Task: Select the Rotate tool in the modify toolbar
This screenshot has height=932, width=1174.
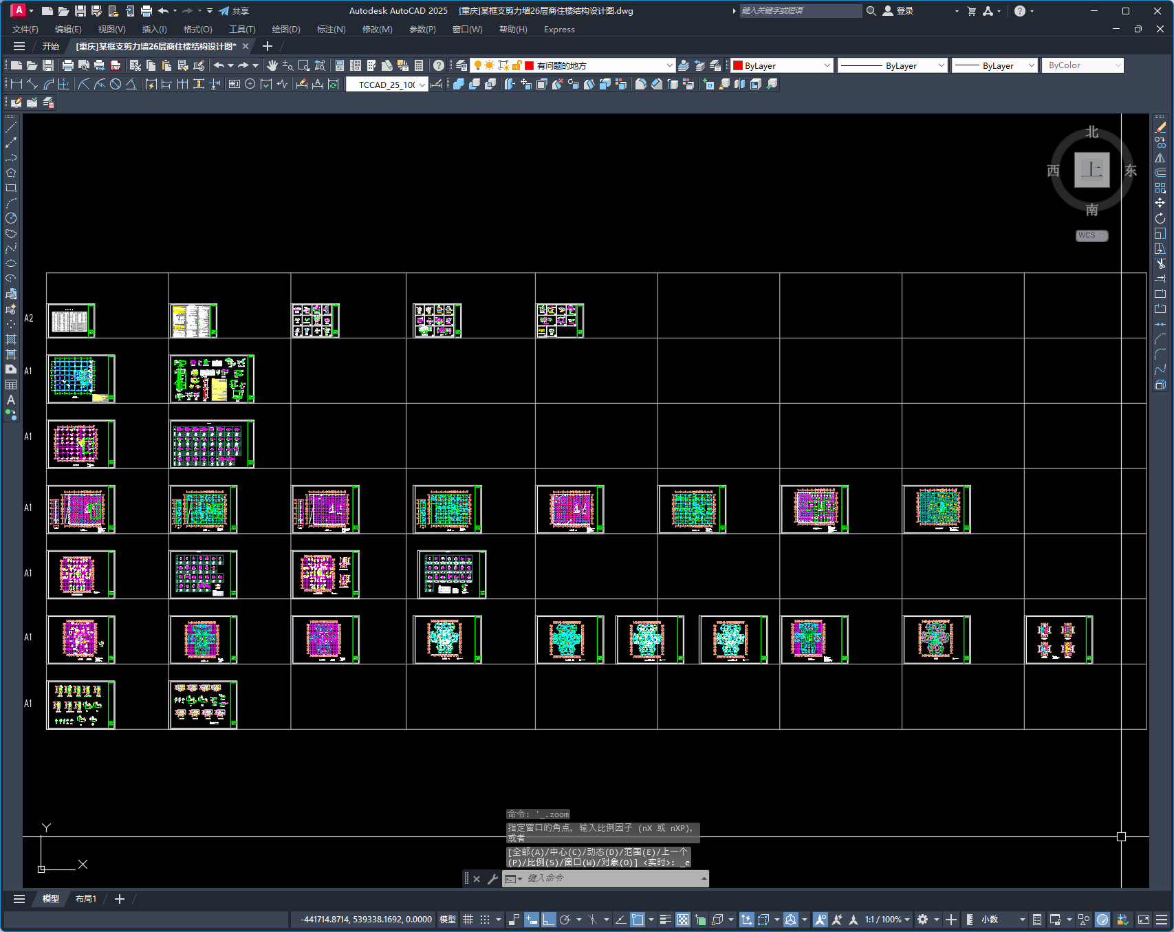Action: tap(1160, 218)
